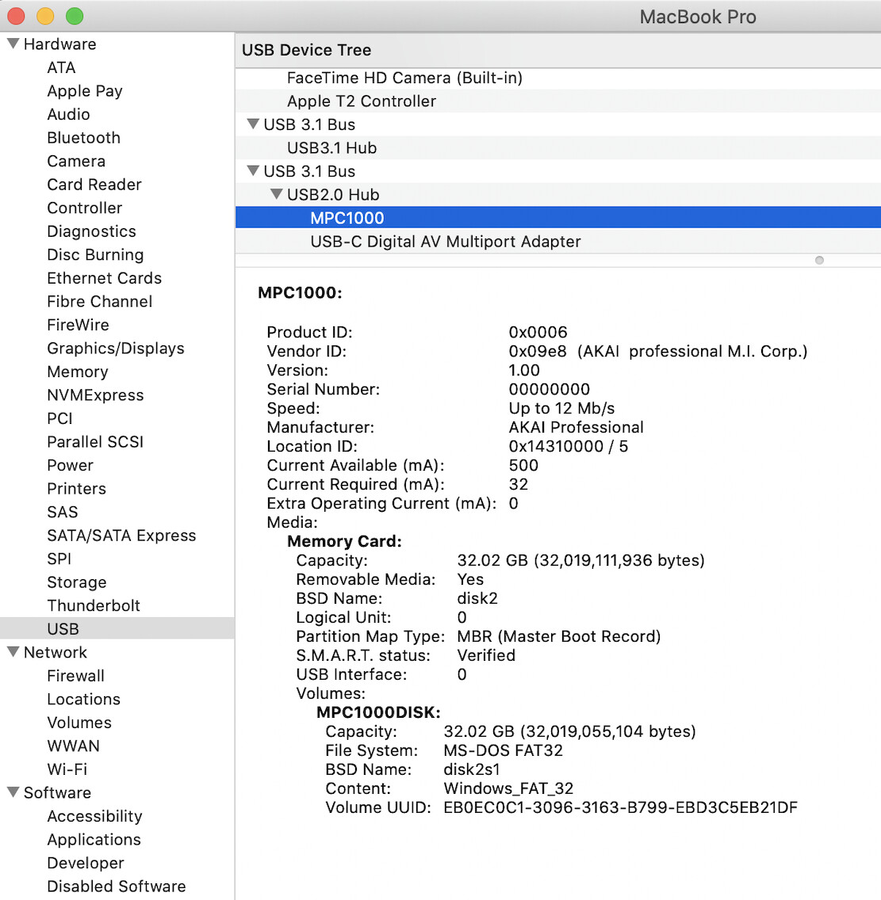881x900 pixels.
Task: Collapse the Network section triangle
Action: 13,652
